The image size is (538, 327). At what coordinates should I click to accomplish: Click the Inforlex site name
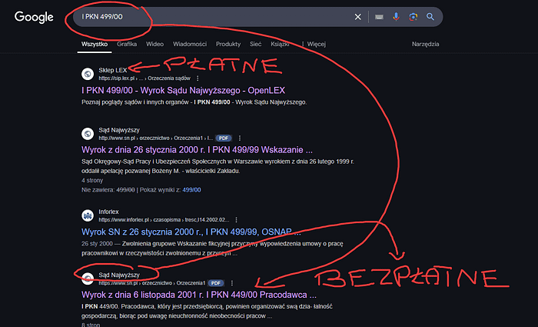109,212
